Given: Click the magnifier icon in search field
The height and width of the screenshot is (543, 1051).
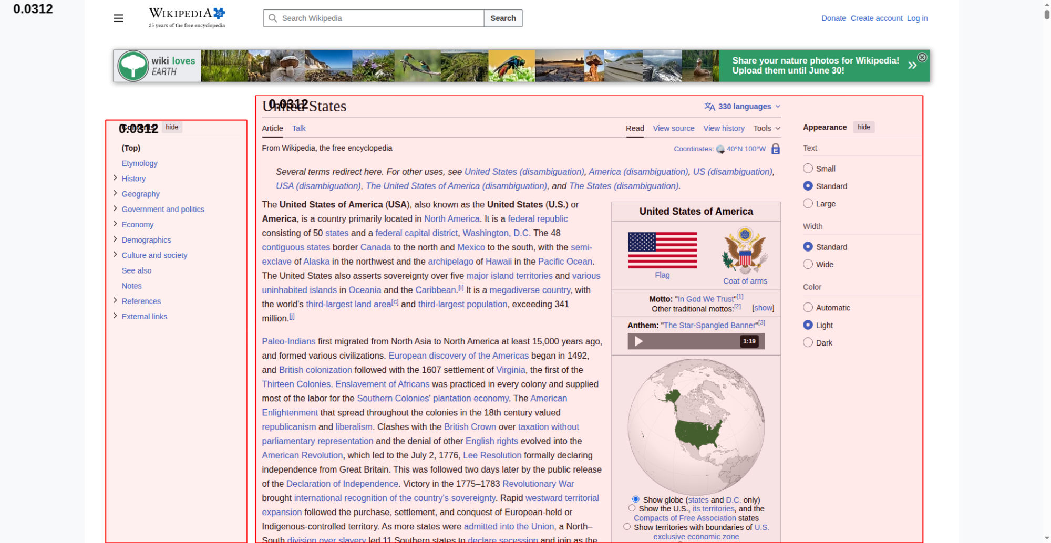Looking at the screenshot, I should (273, 18).
